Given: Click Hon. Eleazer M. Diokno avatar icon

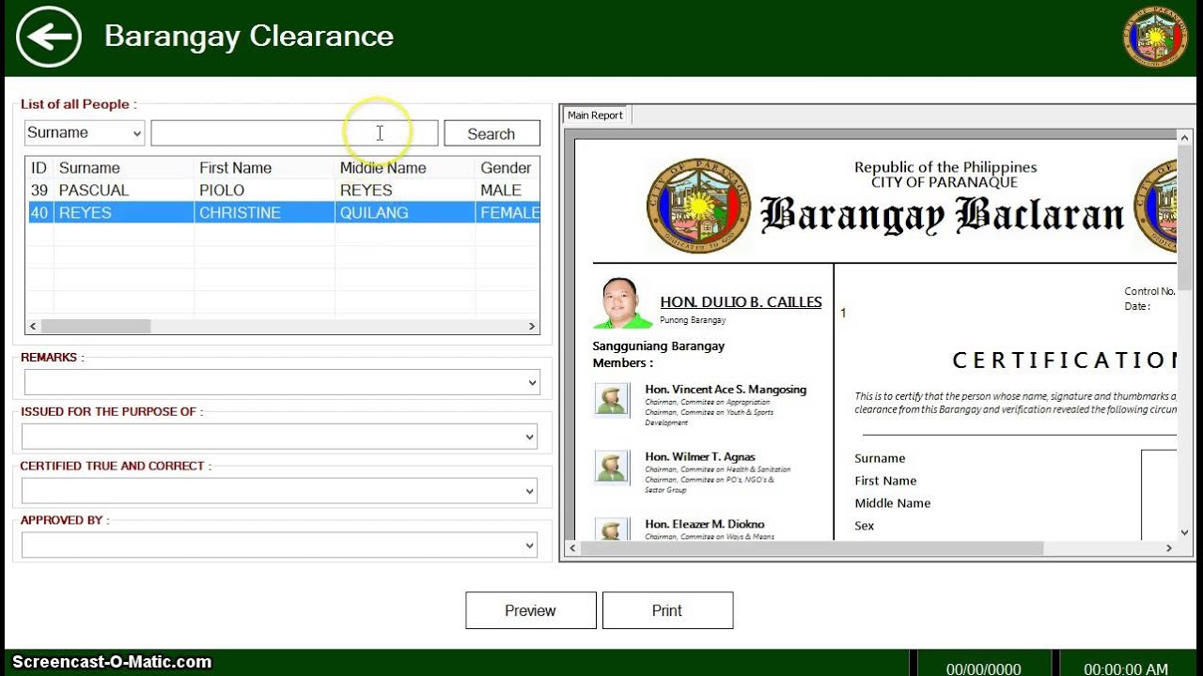Looking at the screenshot, I should (x=612, y=529).
